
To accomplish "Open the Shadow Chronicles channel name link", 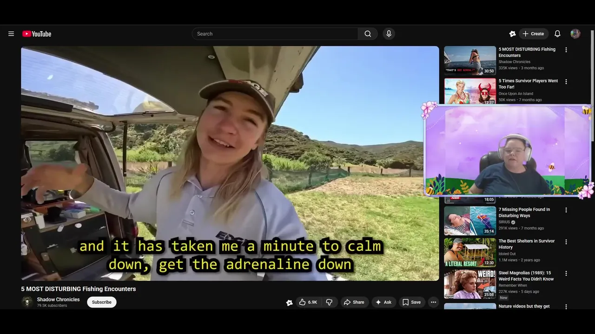I will pyautogui.click(x=58, y=300).
